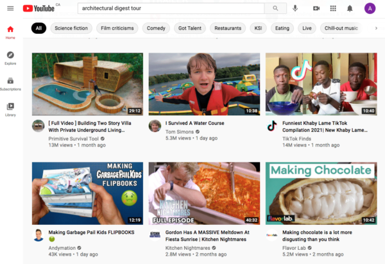Click the search magnifier button
Screen dimensions: 385x264
coord(275,8)
